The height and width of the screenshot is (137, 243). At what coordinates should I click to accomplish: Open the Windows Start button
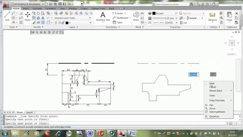(5, 133)
